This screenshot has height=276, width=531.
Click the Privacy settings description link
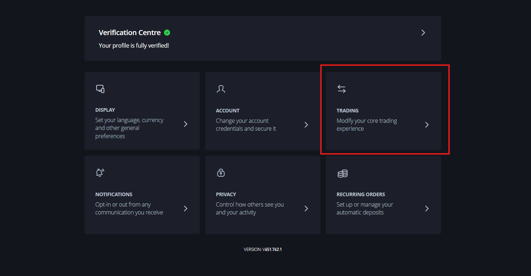point(250,208)
